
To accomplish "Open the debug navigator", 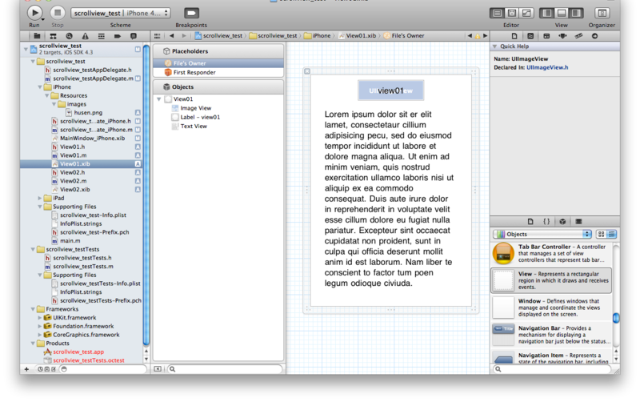I will coord(102,36).
